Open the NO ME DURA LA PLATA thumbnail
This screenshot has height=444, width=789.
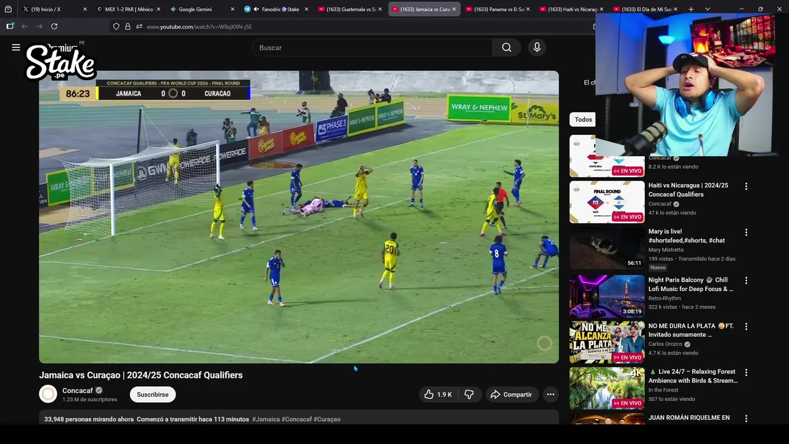607,342
